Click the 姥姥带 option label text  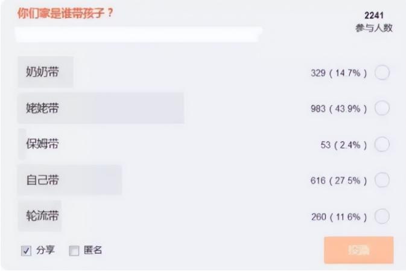pyautogui.click(x=42, y=108)
